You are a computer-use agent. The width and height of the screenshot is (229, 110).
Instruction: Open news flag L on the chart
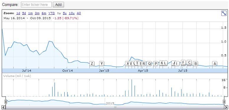[165, 63]
